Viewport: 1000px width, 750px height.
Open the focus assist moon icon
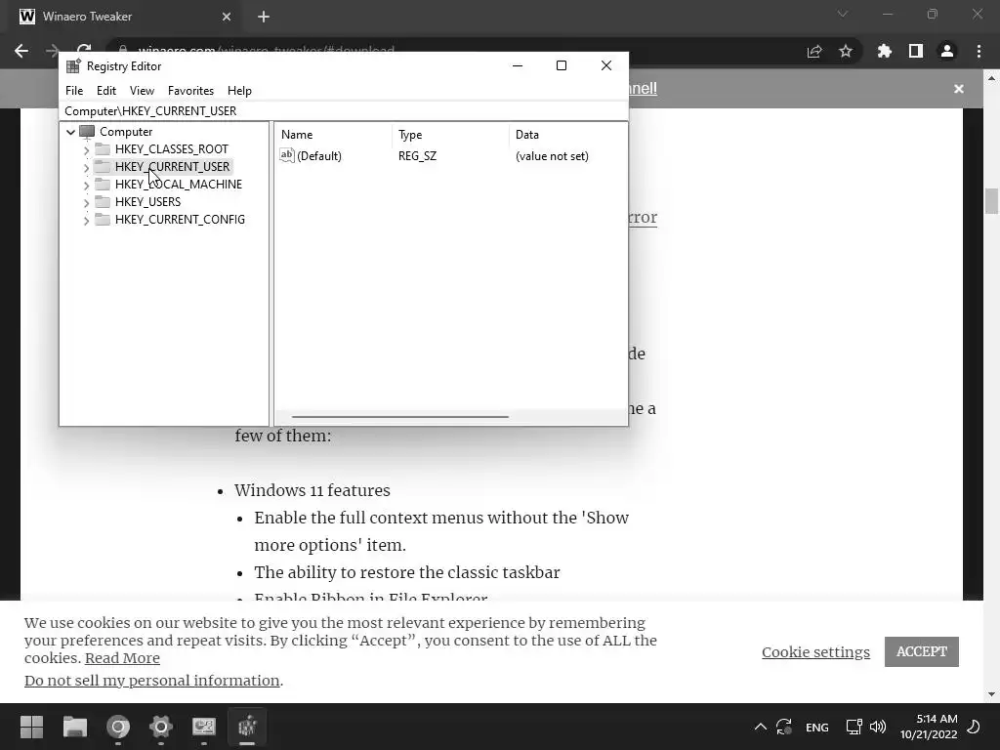[974, 727]
